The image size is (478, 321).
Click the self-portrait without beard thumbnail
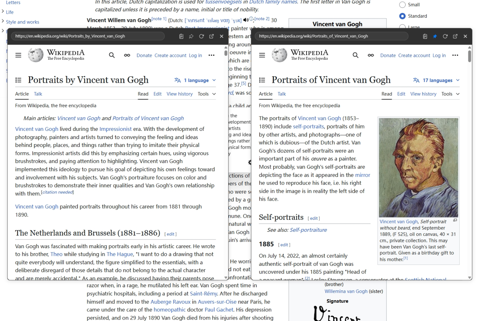pyautogui.click(x=419, y=167)
